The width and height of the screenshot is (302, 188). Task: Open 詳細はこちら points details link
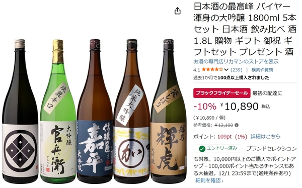265,137
